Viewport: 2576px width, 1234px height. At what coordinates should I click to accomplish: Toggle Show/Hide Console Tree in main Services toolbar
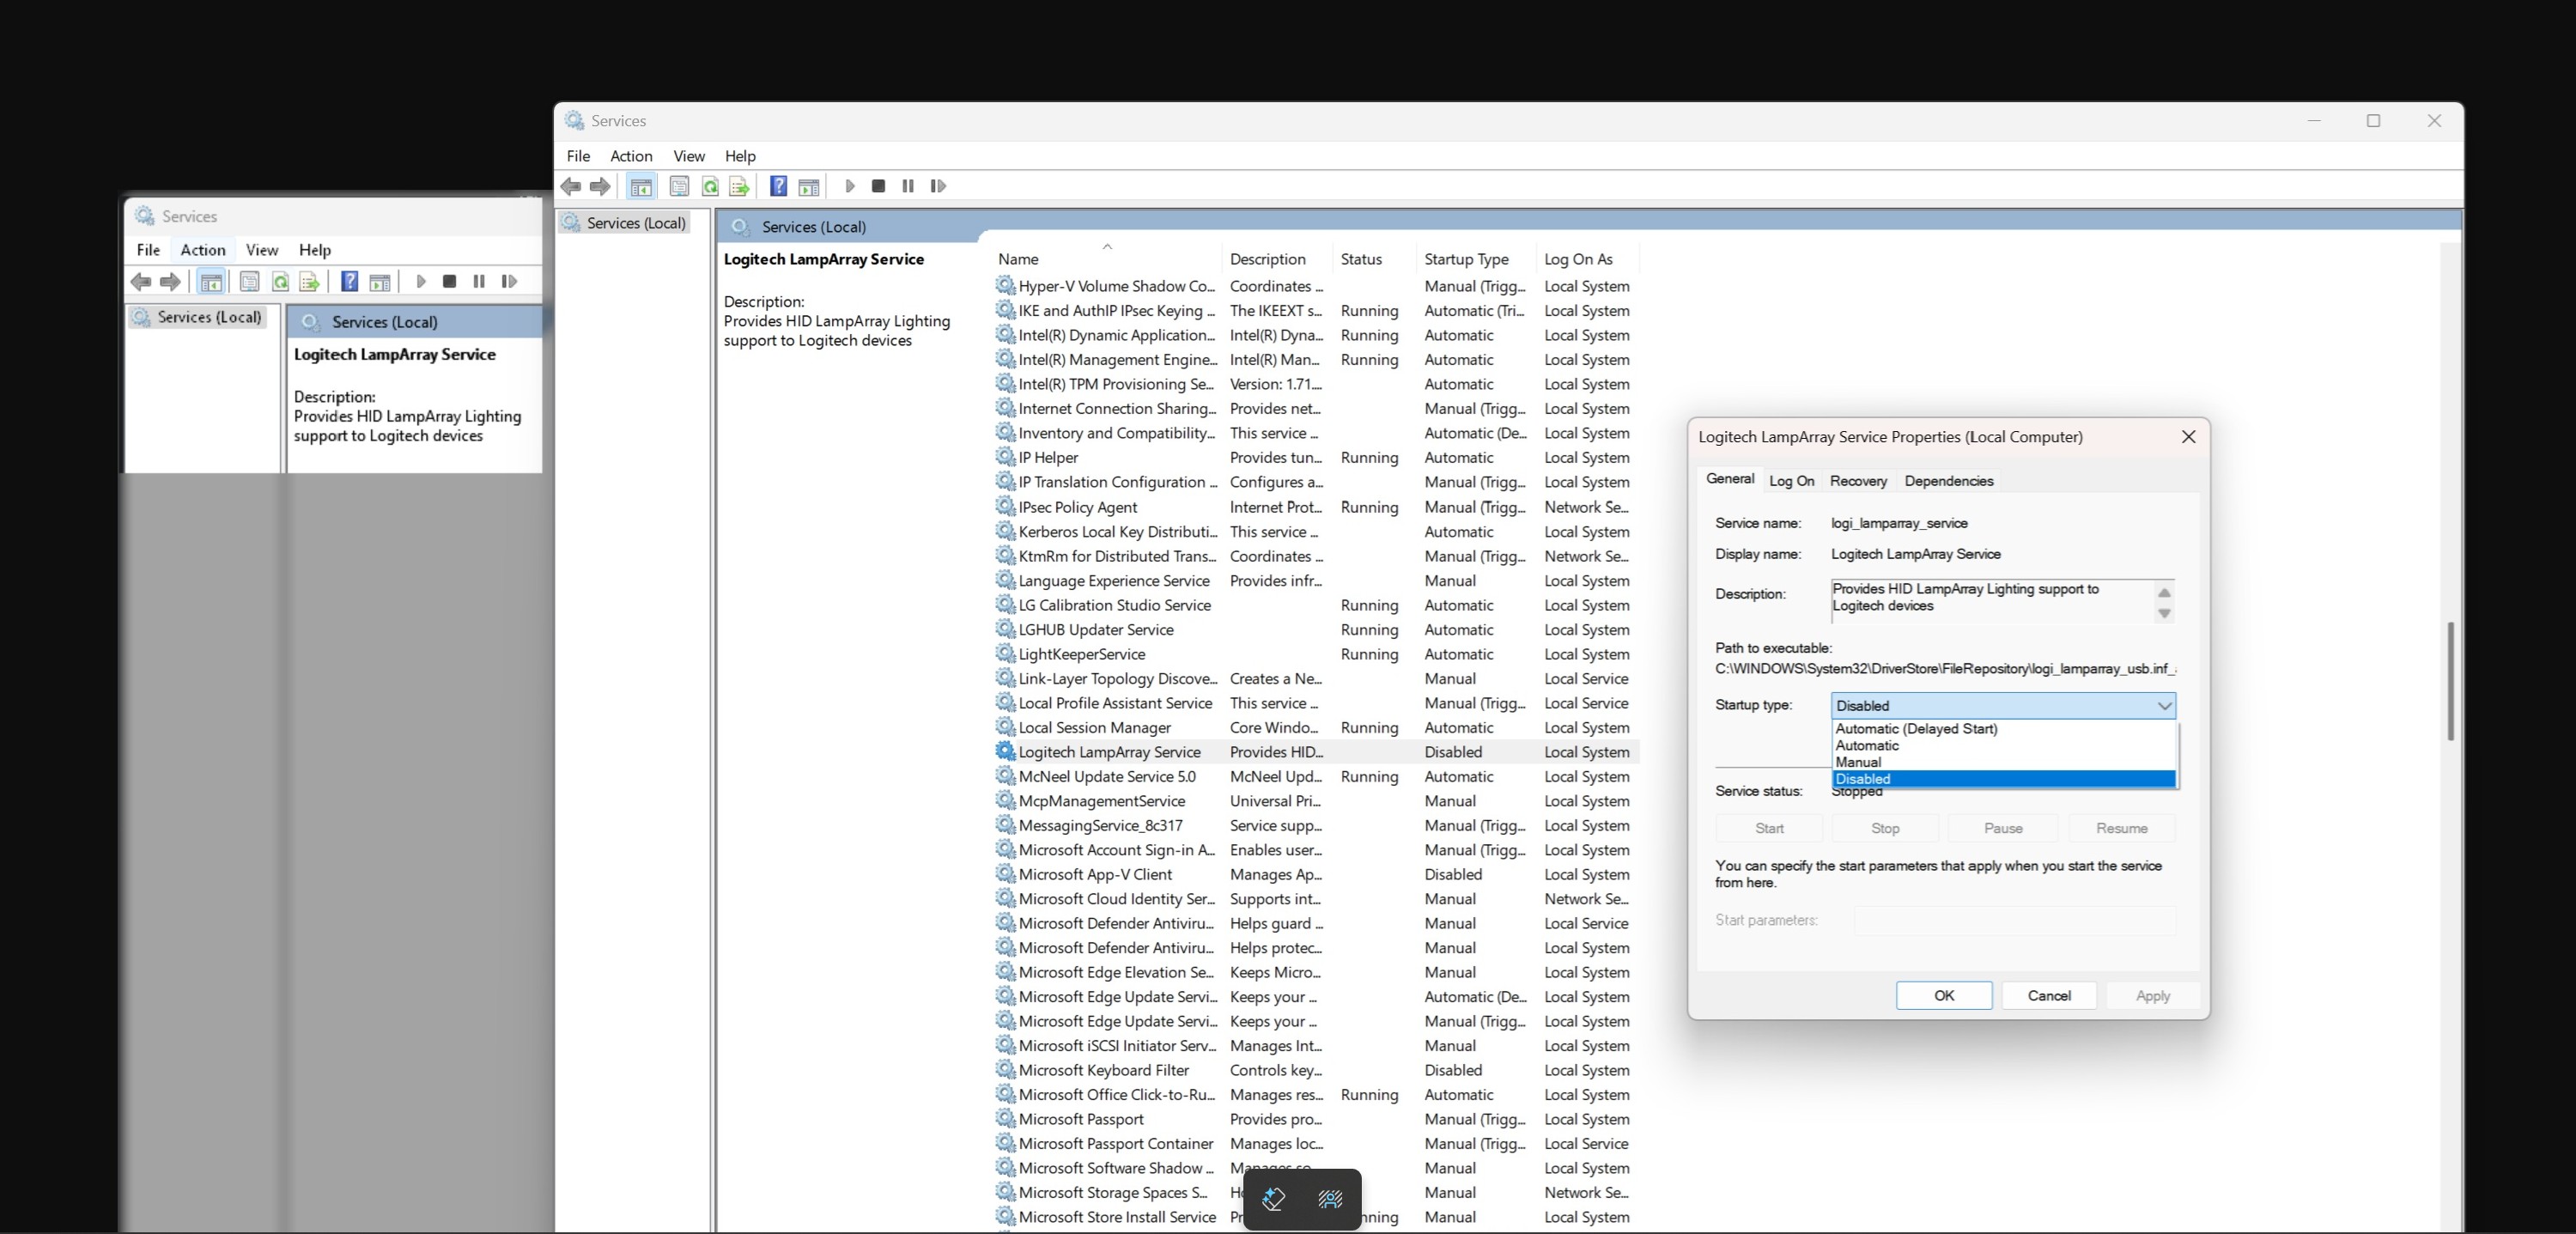pos(641,186)
